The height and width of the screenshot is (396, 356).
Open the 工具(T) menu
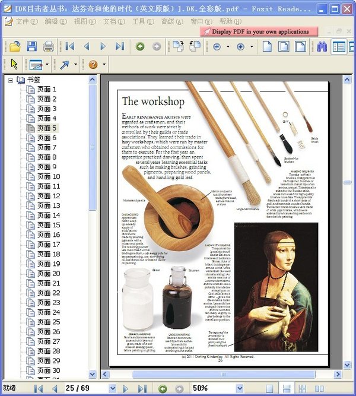point(143,22)
